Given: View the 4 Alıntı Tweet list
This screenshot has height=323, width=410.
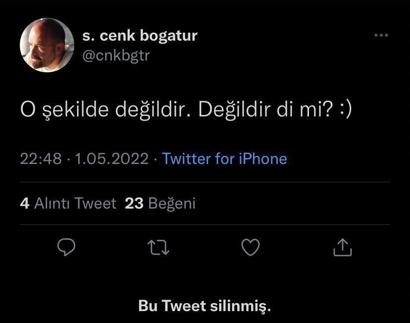Looking at the screenshot, I should pos(68,203).
